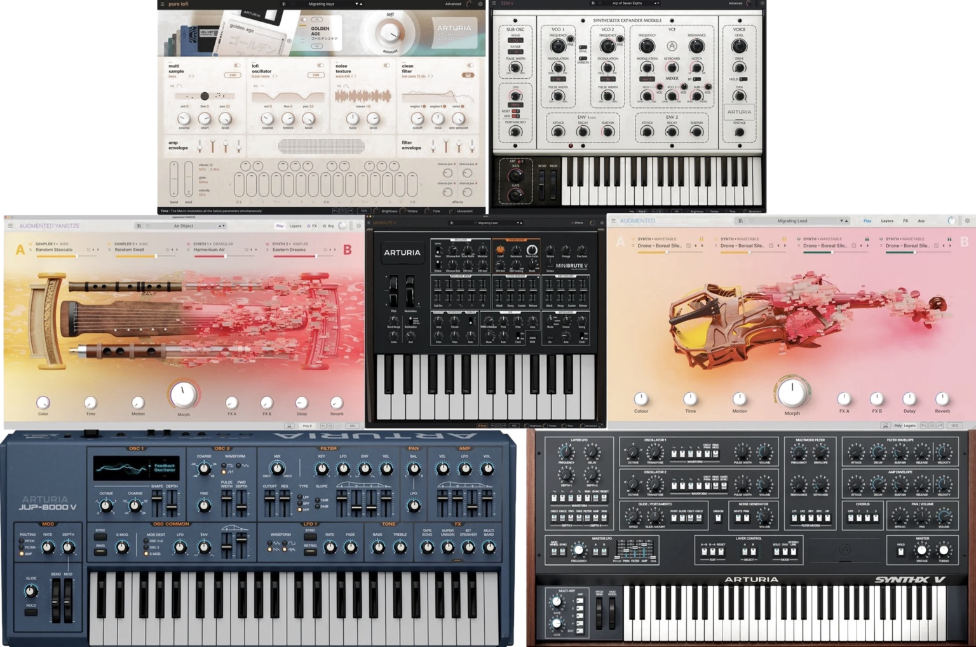976x647 pixels.
Task: Select next tape with Golden Age down arrow
Action: pyautogui.click(x=316, y=46)
